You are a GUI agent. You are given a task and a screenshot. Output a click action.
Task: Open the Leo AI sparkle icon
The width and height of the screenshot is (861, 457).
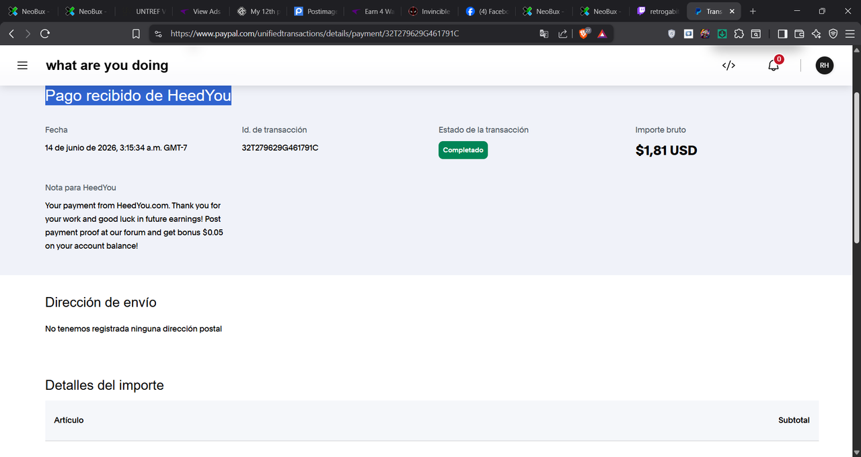817,34
